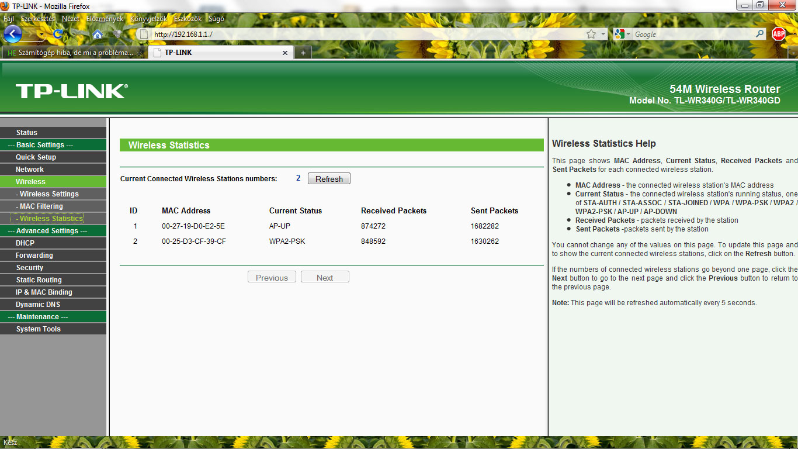Click received packets value 874272

(x=373, y=226)
